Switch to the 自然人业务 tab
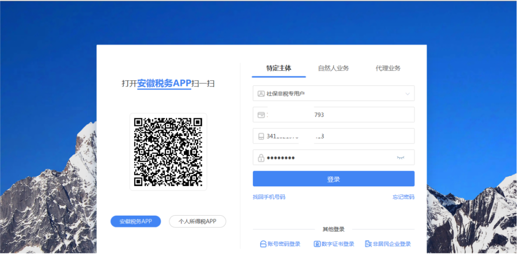The width and height of the screenshot is (517, 254). [x=333, y=69]
